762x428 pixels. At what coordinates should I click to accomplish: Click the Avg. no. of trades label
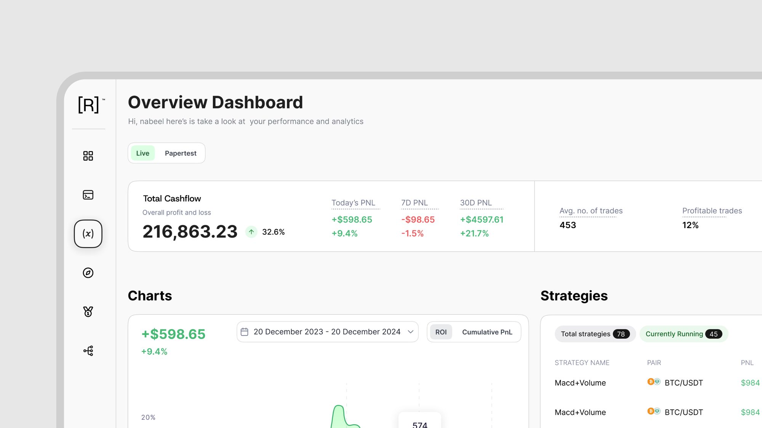591,211
